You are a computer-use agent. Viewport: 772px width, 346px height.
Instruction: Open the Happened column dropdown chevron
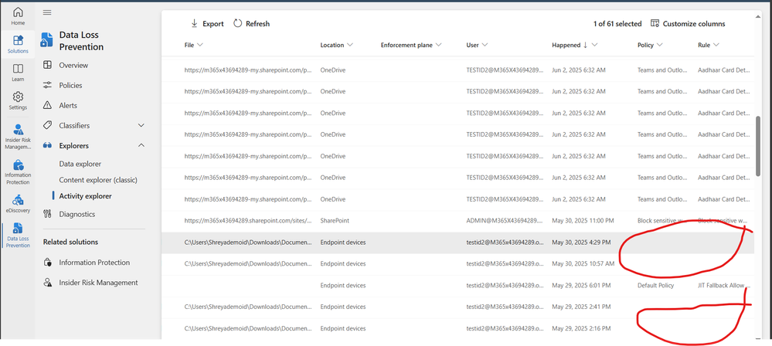pos(595,45)
